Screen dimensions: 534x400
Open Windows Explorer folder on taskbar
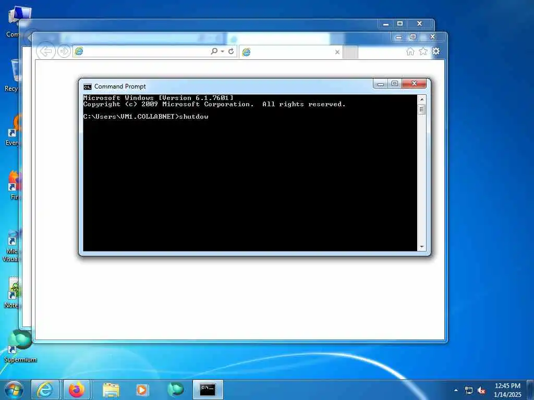111,390
